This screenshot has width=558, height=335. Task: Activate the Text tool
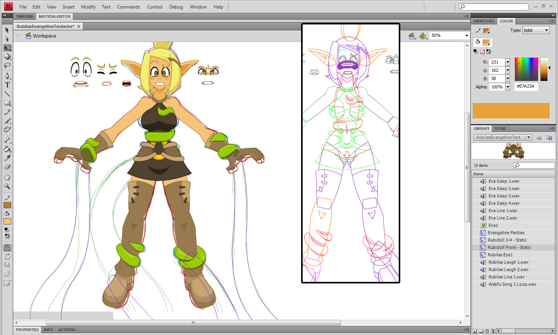(7, 85)
